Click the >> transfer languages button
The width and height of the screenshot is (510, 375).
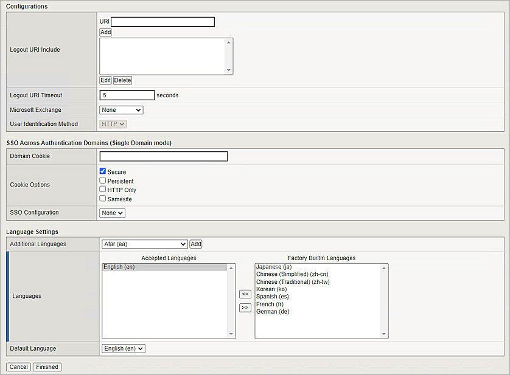(245, 308)
